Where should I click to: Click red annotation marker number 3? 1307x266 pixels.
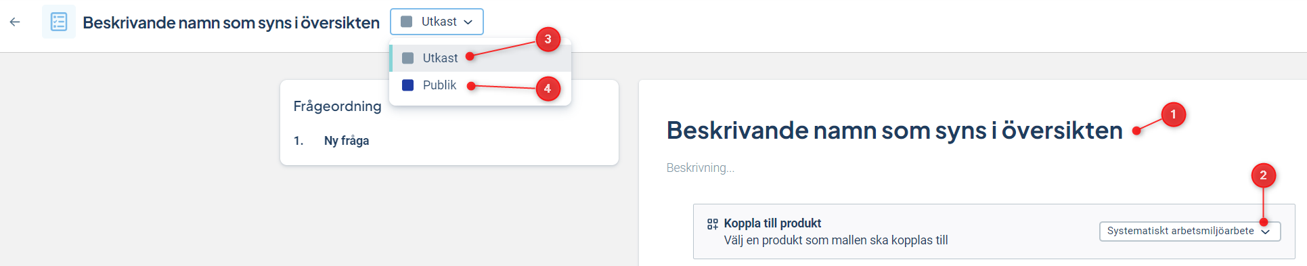548,39
